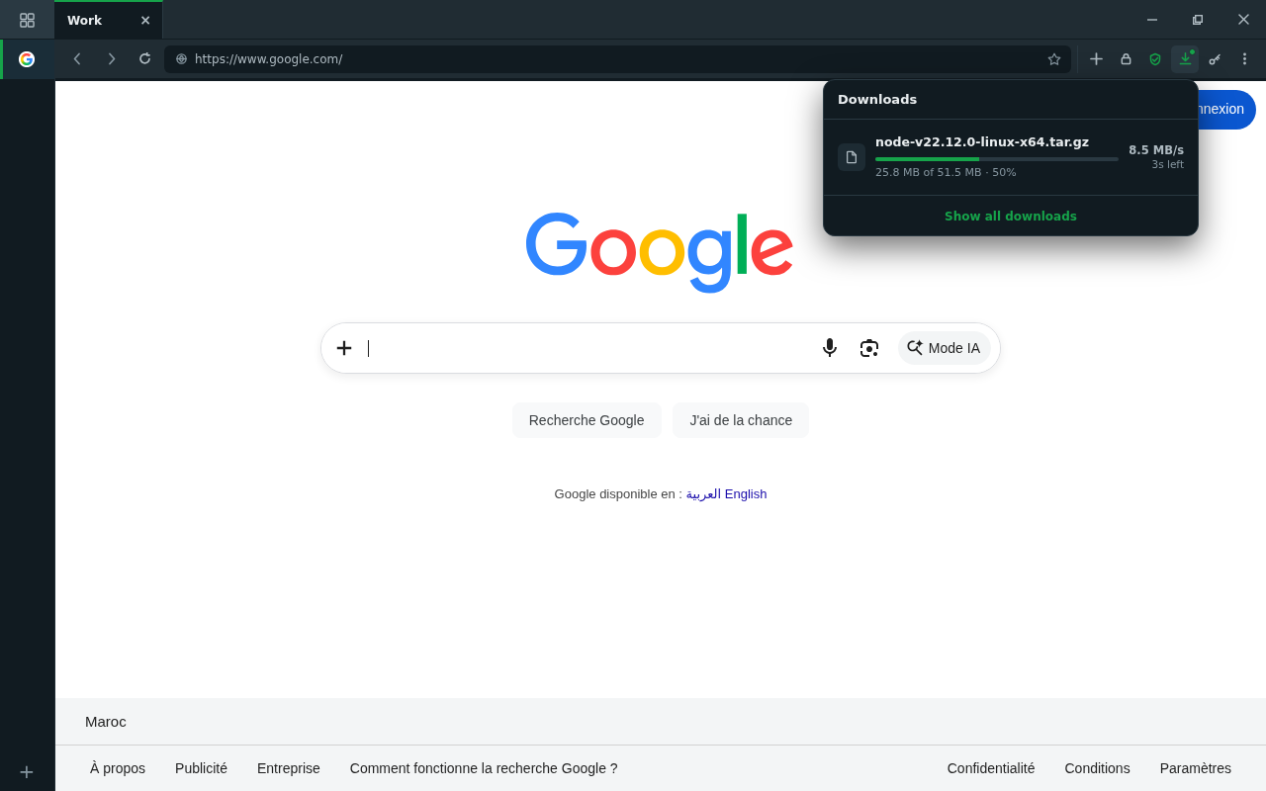Minimize the browser window

click(1152, 20)
